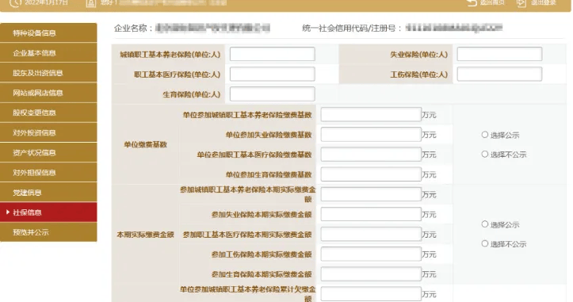Click the logout door icon

coord(521,3)
